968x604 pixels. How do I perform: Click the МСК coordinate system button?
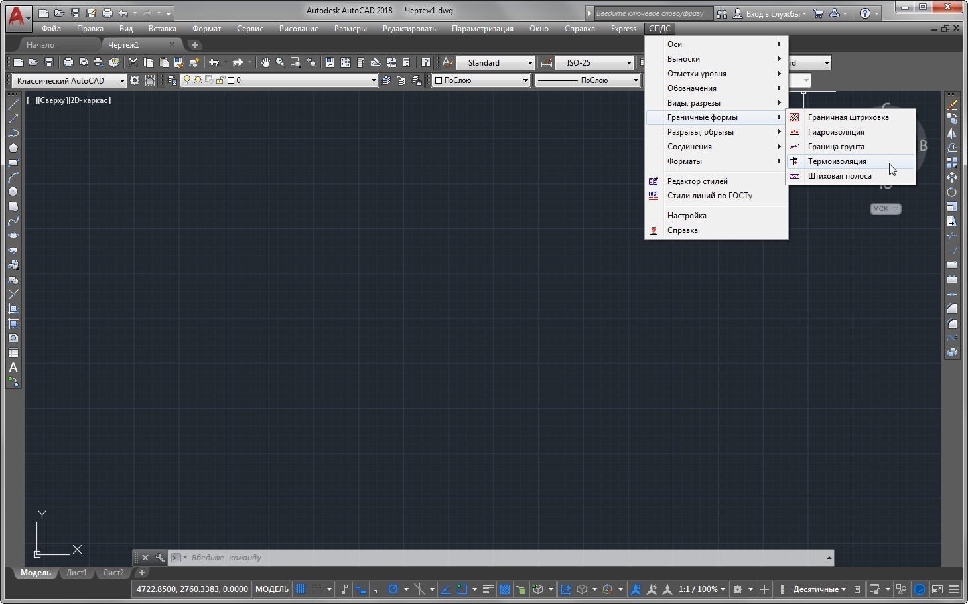[x=885, y=208]
